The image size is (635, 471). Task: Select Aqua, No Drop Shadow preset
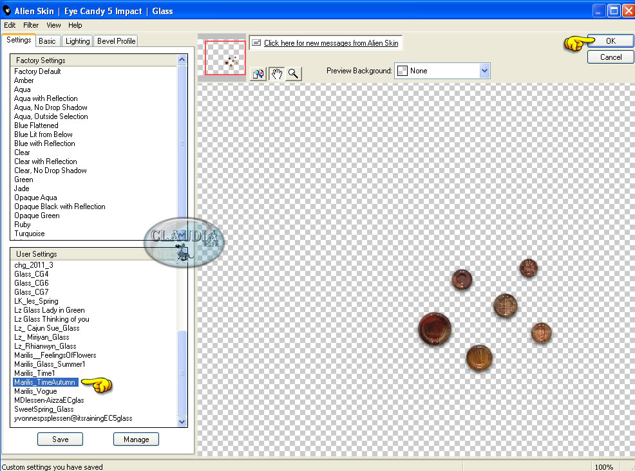tap(51, 107)
